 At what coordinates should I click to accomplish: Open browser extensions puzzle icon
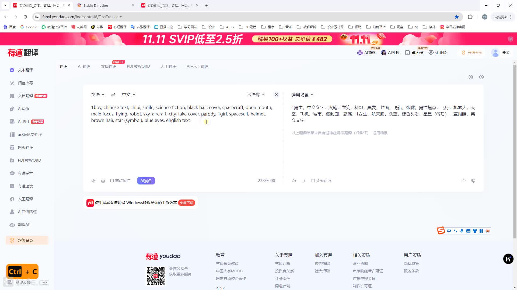point(470,17)
